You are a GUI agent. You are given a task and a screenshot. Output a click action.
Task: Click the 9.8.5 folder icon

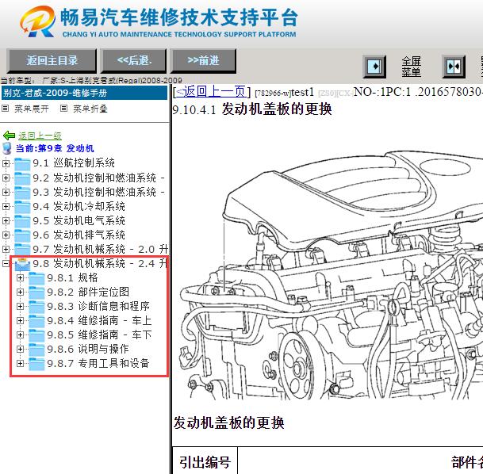36,334
